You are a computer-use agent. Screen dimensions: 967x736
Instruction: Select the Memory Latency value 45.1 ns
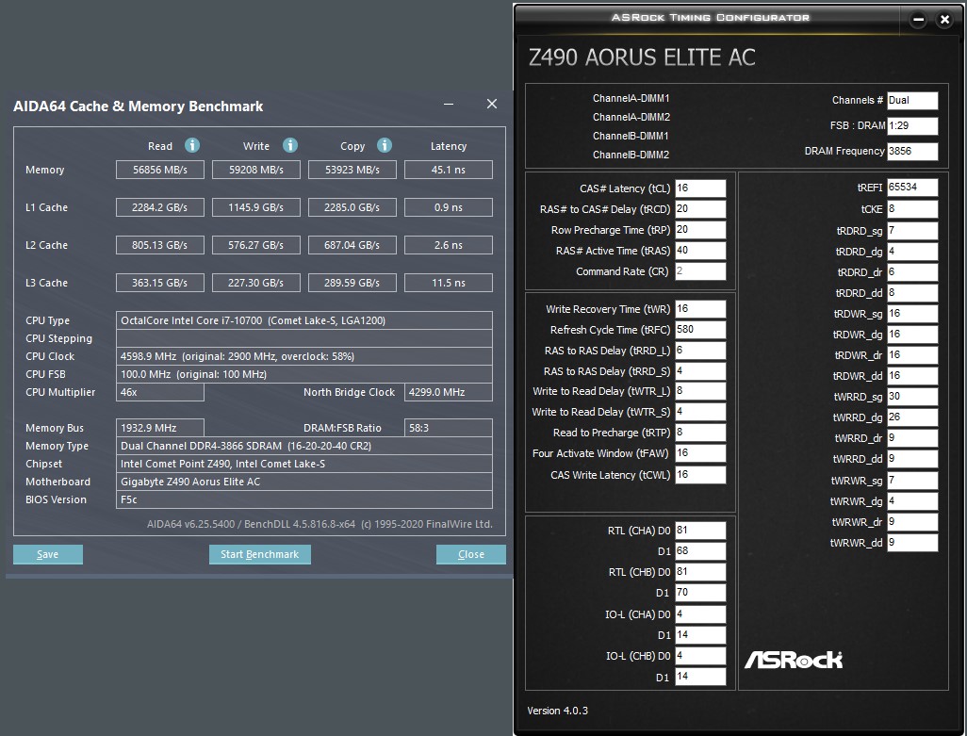(x=449, y=170)
